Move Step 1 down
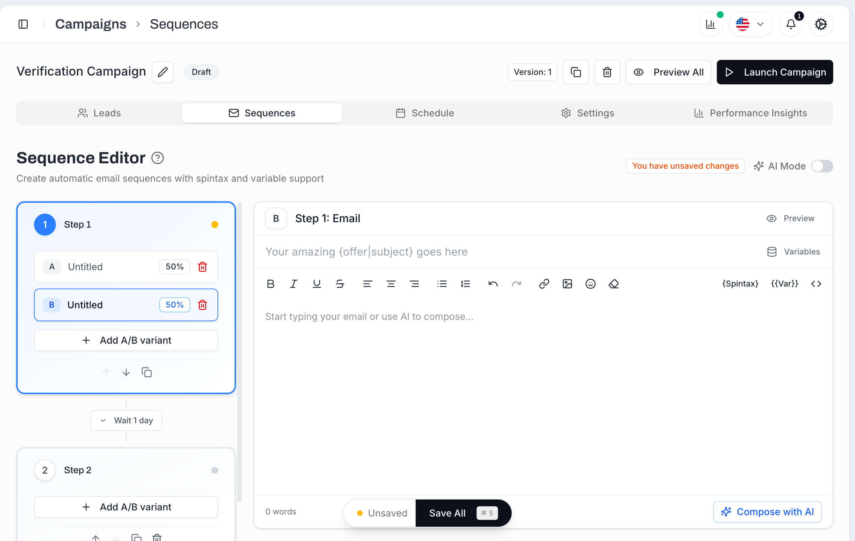The image size is (855, 541). point(126,372)
